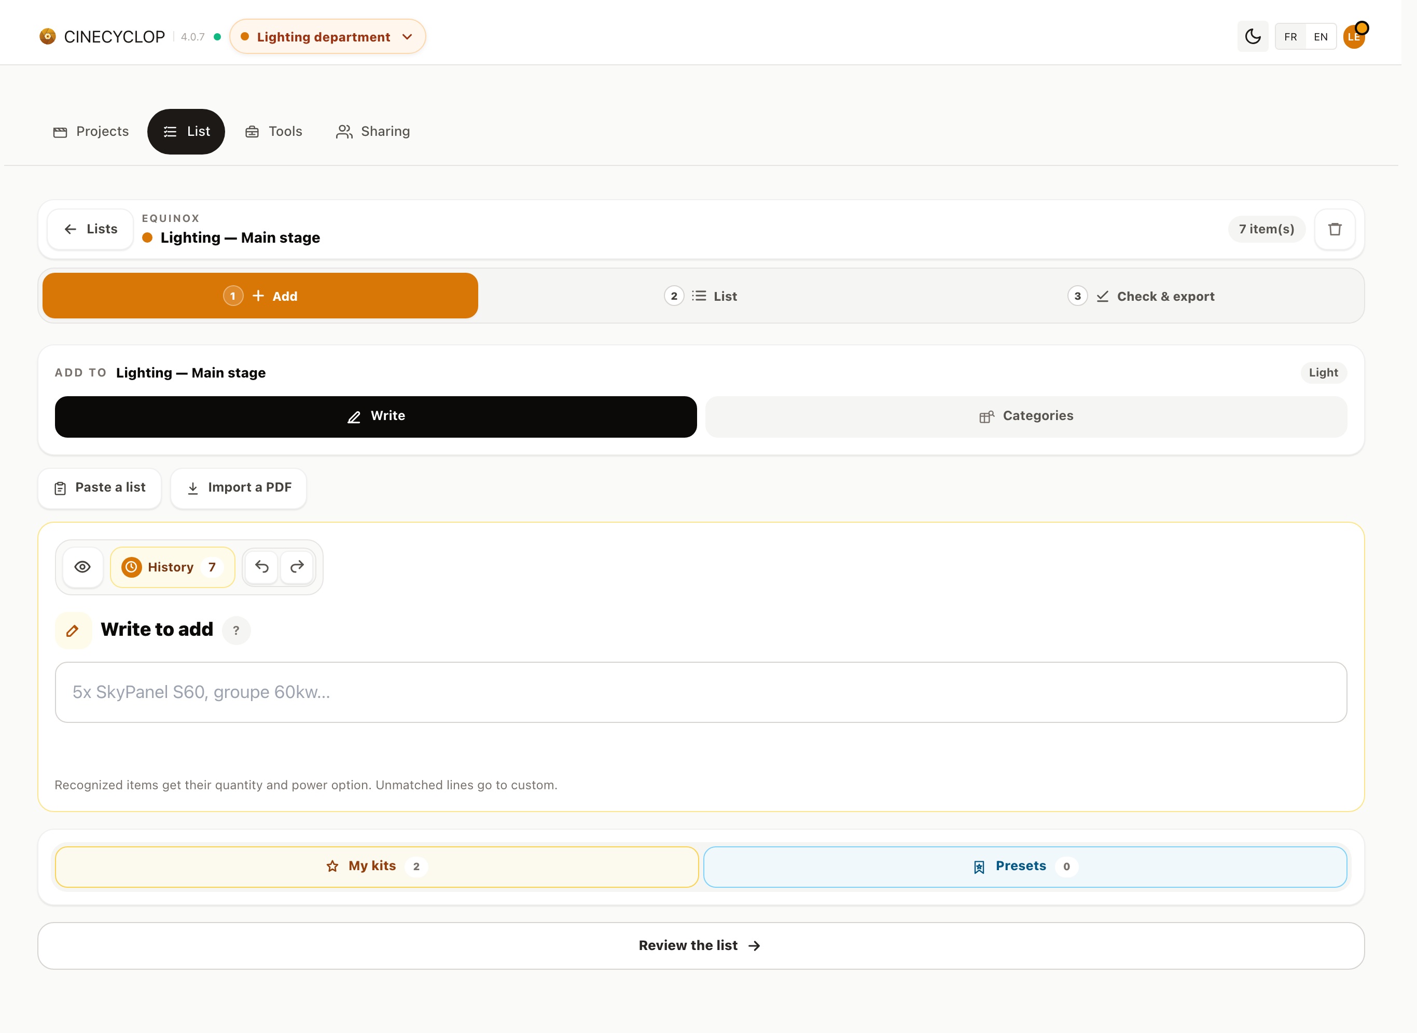Choose the Write mode
Image resolution: width=1417 pixels, height=1033 pixels.
coord(376,416)
